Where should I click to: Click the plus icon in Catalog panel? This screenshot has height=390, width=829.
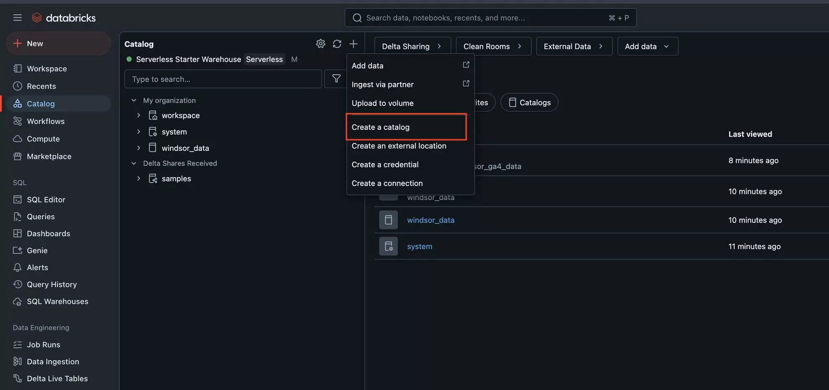coord(353,44)
